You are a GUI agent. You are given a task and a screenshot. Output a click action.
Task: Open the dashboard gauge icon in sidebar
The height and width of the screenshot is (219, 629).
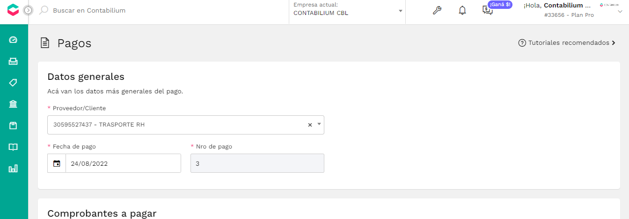pyautogui.click(x=13, y=40)
